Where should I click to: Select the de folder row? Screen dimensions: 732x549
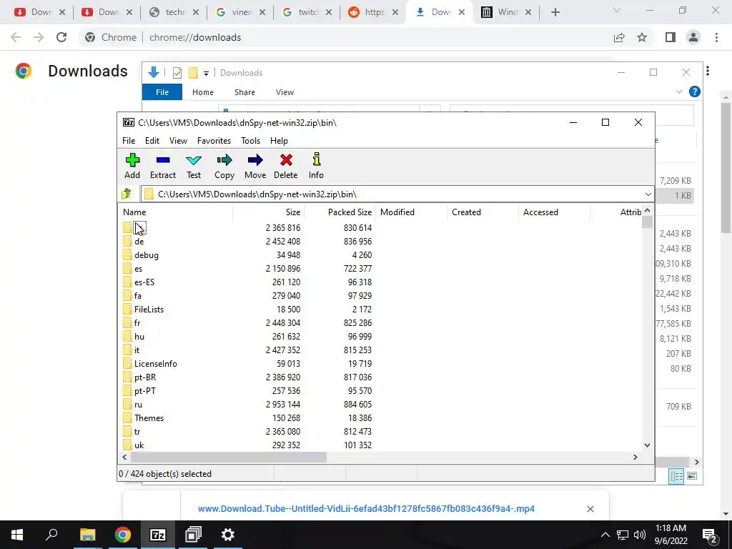[x=139, y=242]
